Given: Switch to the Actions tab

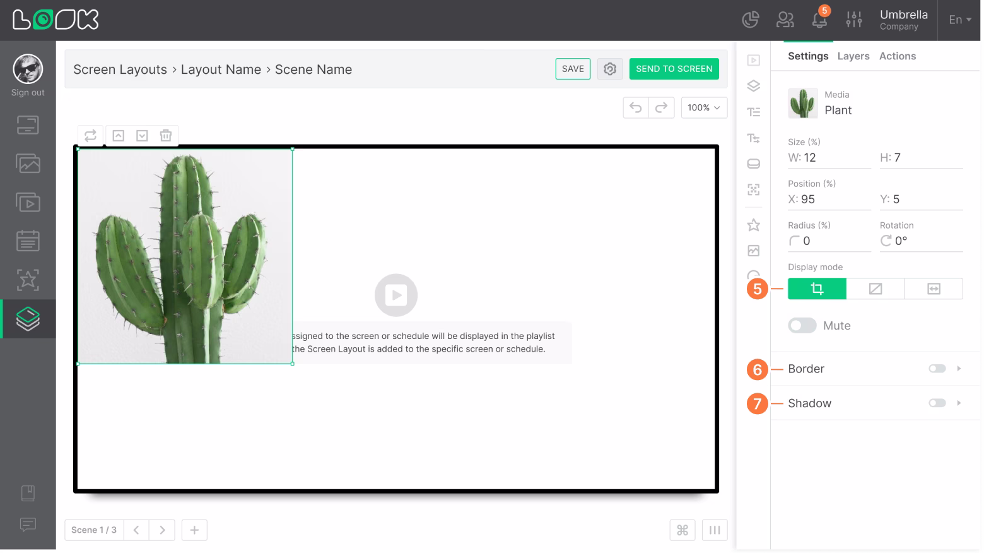Looking at the screenshot, I should (x=897, y=56).
